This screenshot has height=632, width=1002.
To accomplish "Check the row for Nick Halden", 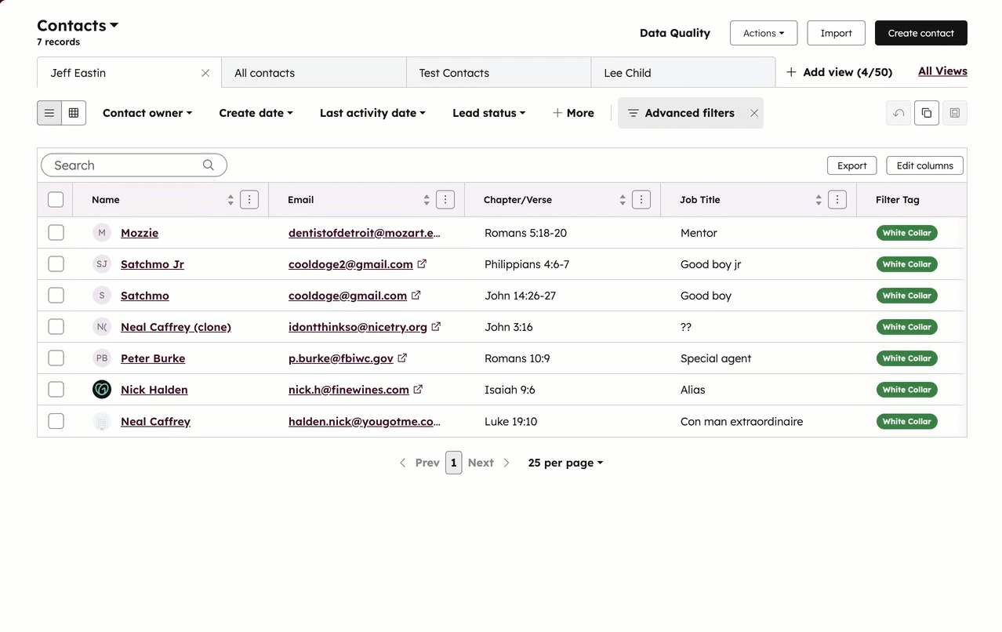I will [56, 389].
